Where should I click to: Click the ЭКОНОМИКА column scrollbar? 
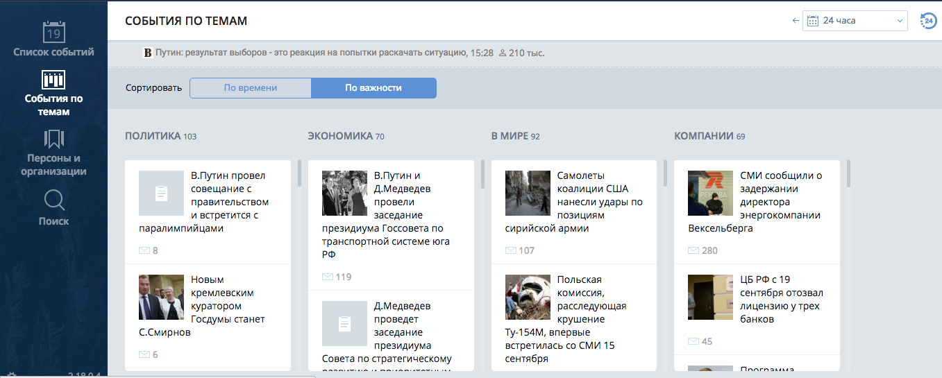482,173
